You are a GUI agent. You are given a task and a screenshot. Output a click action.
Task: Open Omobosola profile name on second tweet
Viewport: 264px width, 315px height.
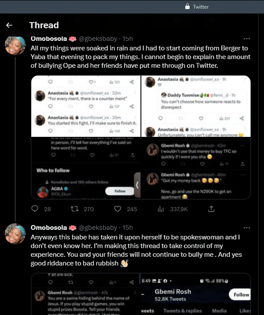point(48,228)
